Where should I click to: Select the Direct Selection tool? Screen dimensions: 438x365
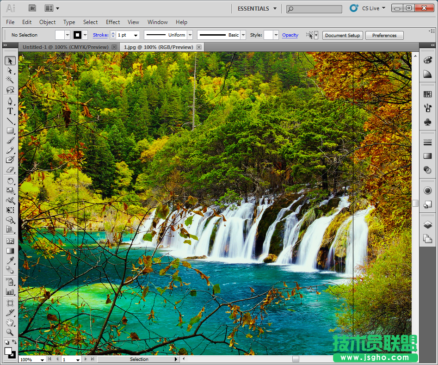click(10, 70)
